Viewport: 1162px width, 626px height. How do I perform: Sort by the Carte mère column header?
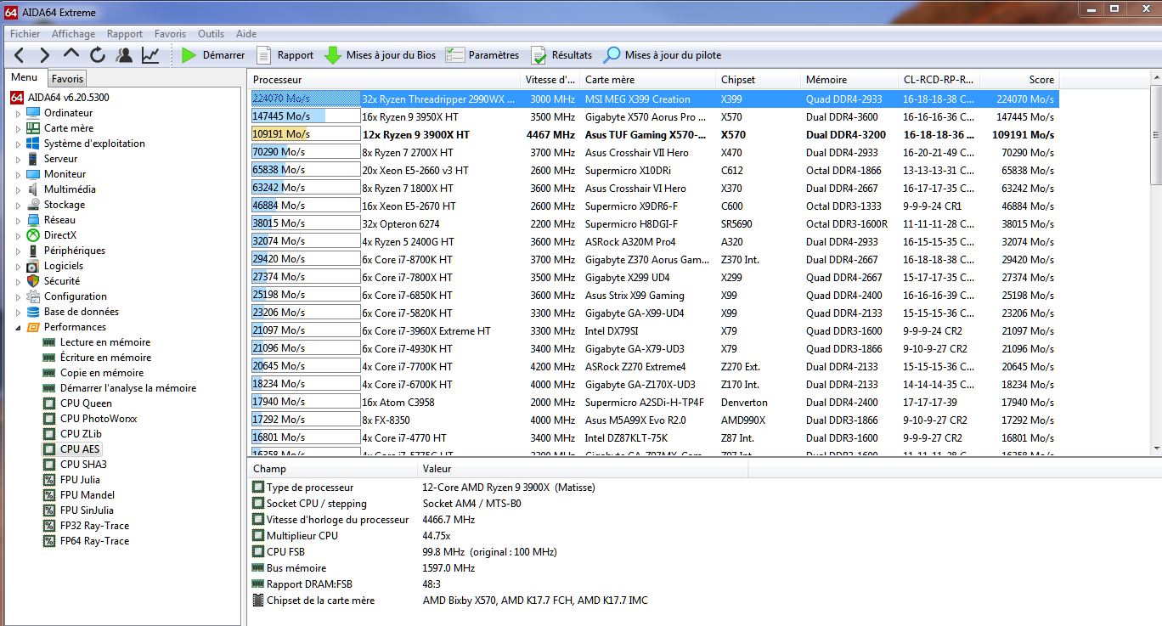click(x=648, y=80)
